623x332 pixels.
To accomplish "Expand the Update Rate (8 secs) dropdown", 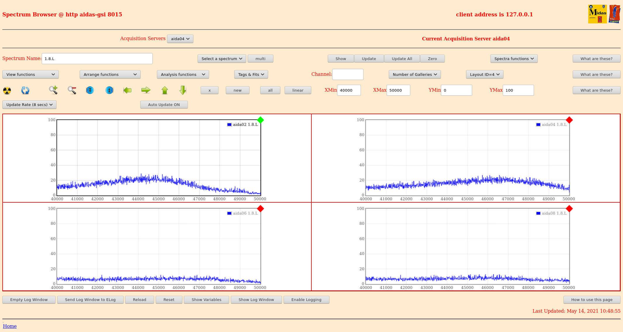I will [29, 105].
